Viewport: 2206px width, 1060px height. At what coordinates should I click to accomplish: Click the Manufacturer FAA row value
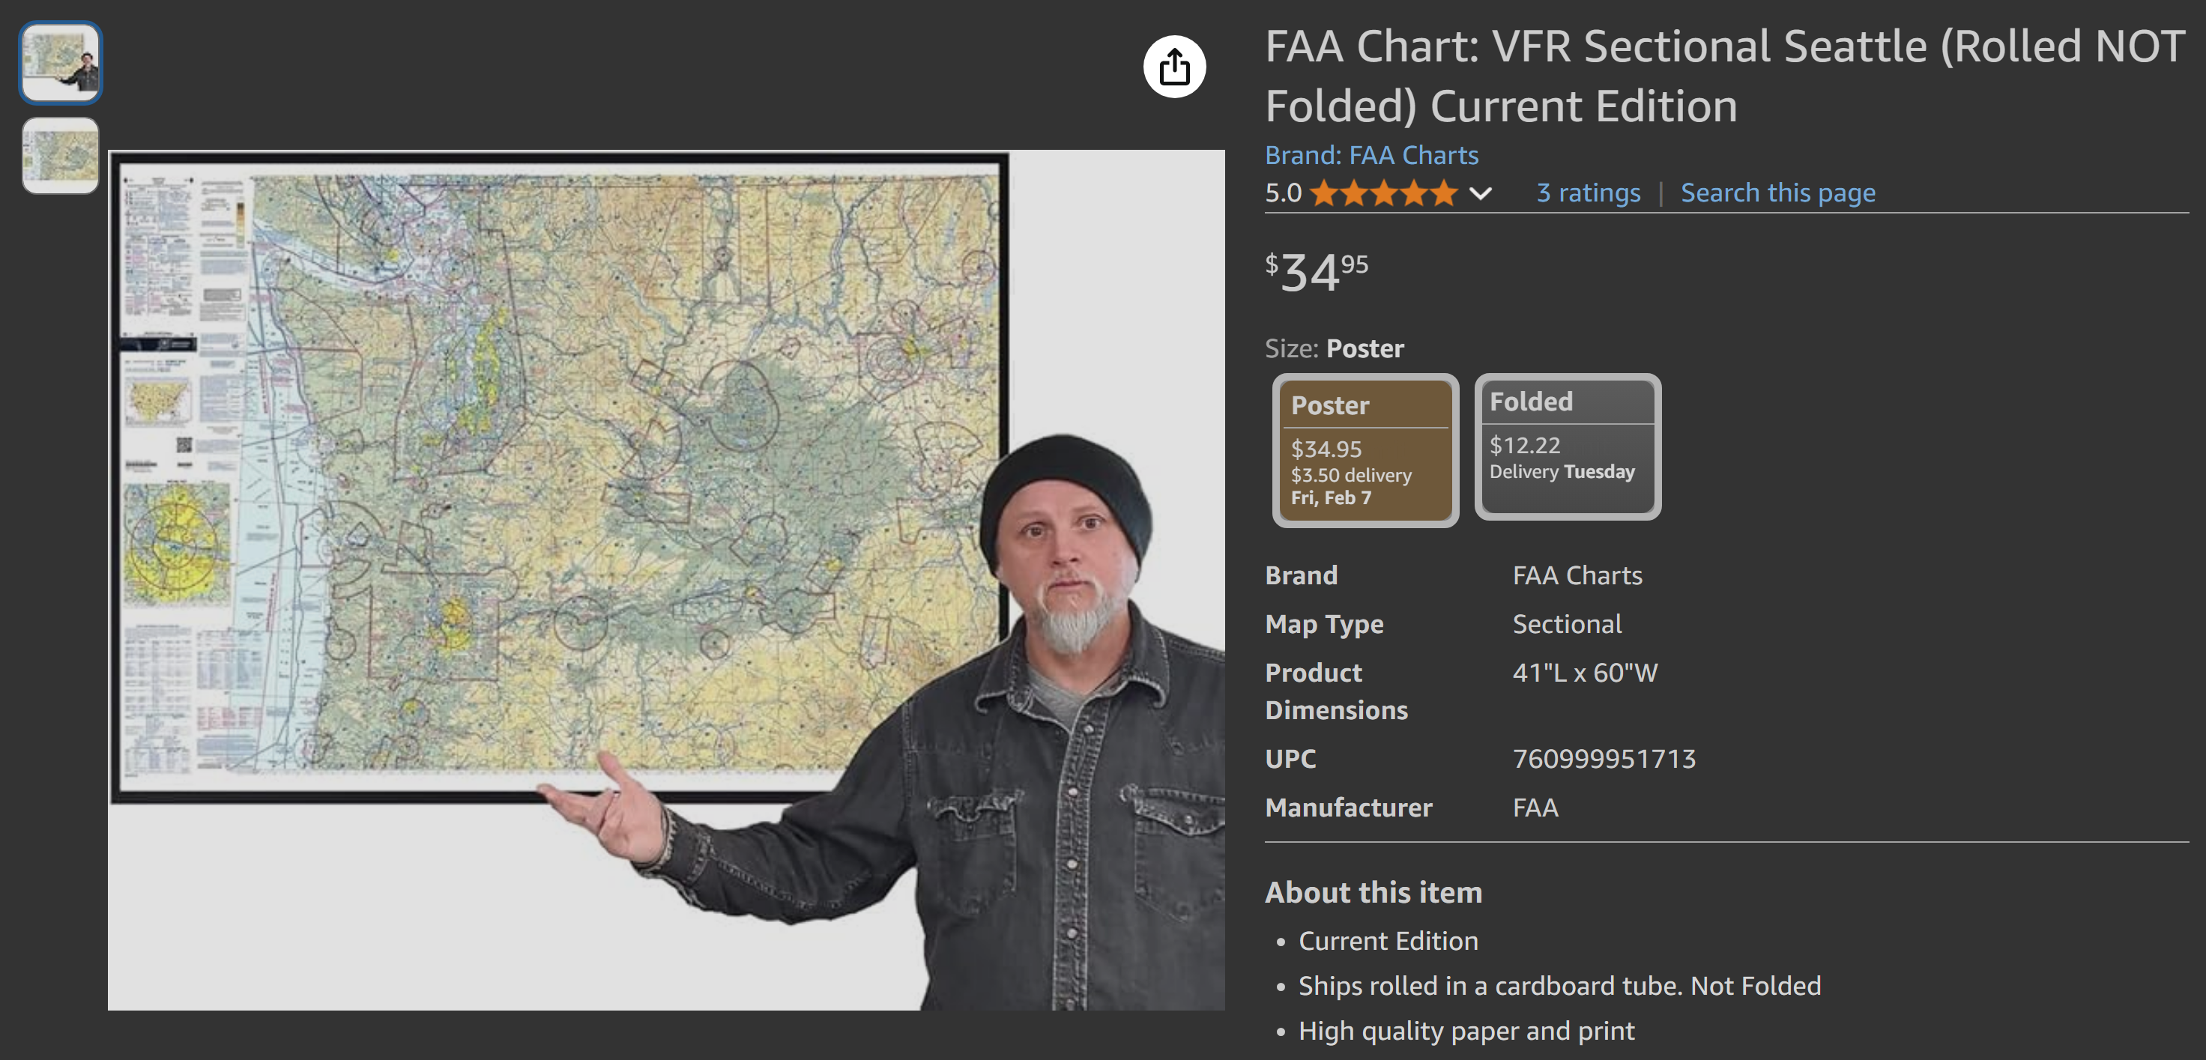[1535, 808]
